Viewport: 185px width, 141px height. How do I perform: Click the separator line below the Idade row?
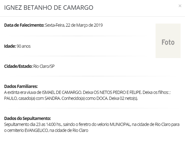coord(77,56)
